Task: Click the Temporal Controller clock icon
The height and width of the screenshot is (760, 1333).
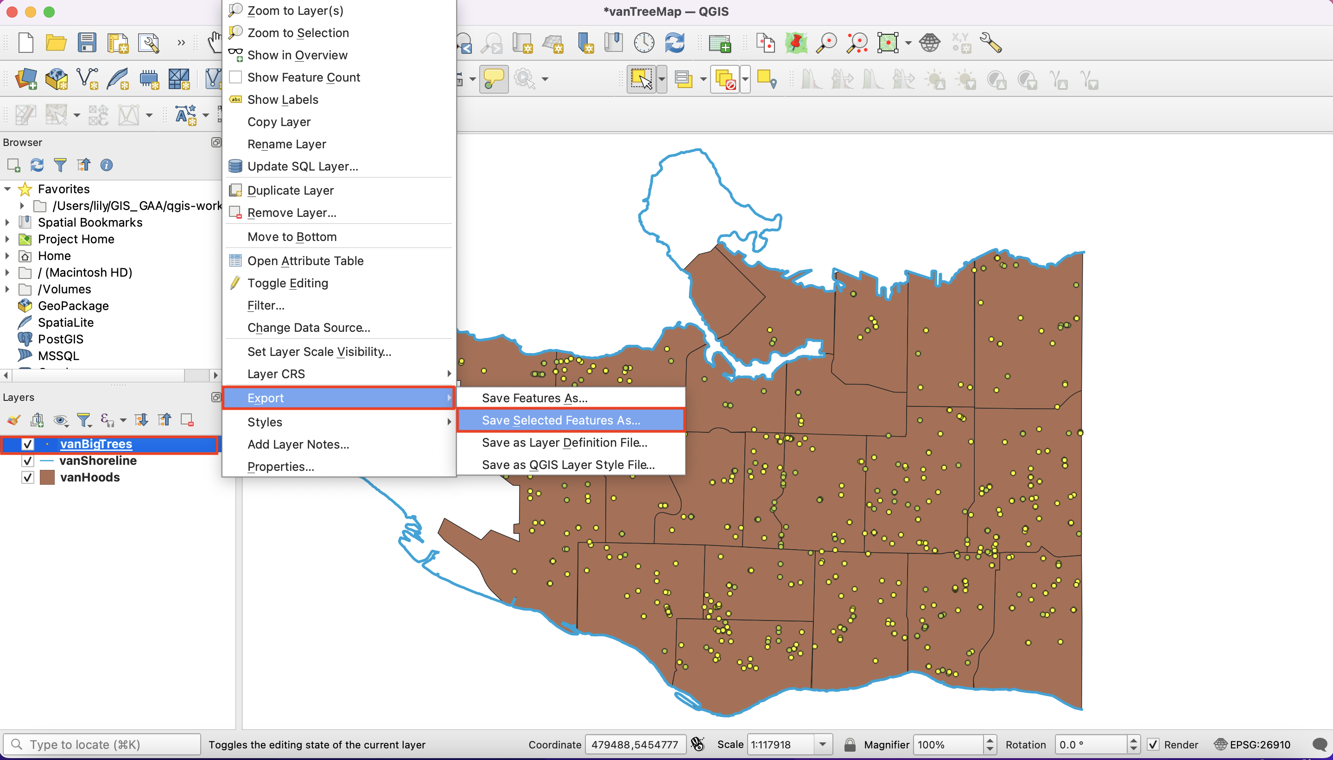Action: point(644,43)
